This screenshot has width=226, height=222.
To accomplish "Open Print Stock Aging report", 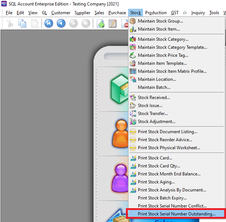I will 156,182.
